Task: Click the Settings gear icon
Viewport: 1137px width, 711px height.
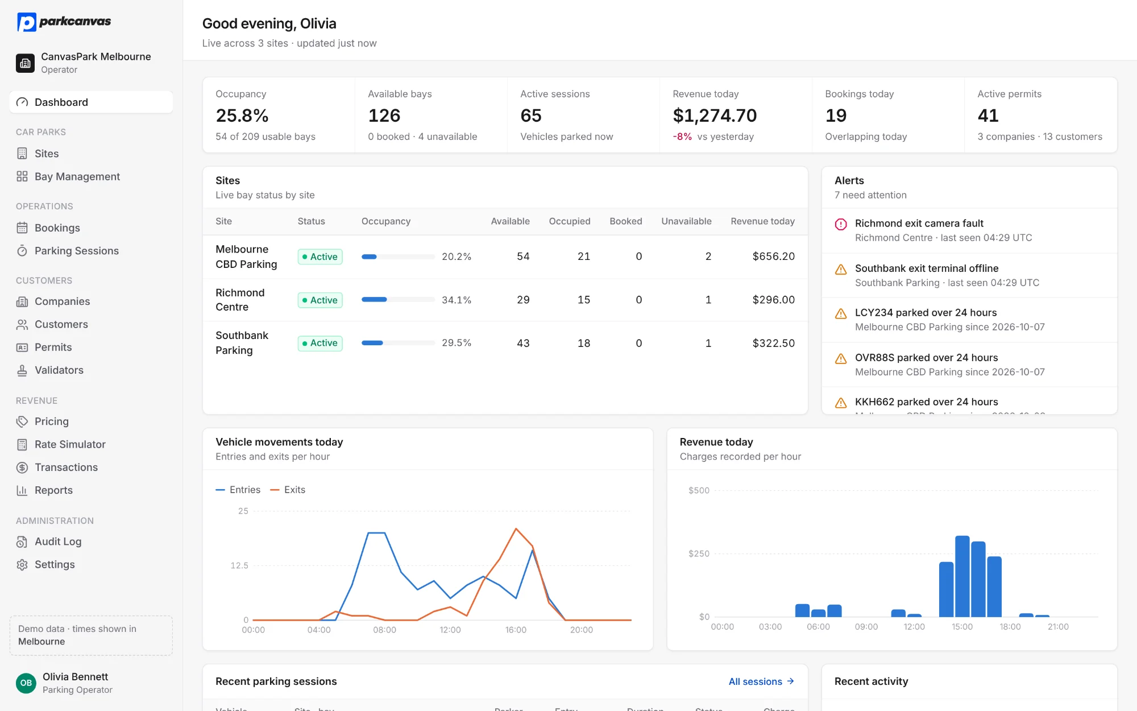Action: [x=22, y=565]
